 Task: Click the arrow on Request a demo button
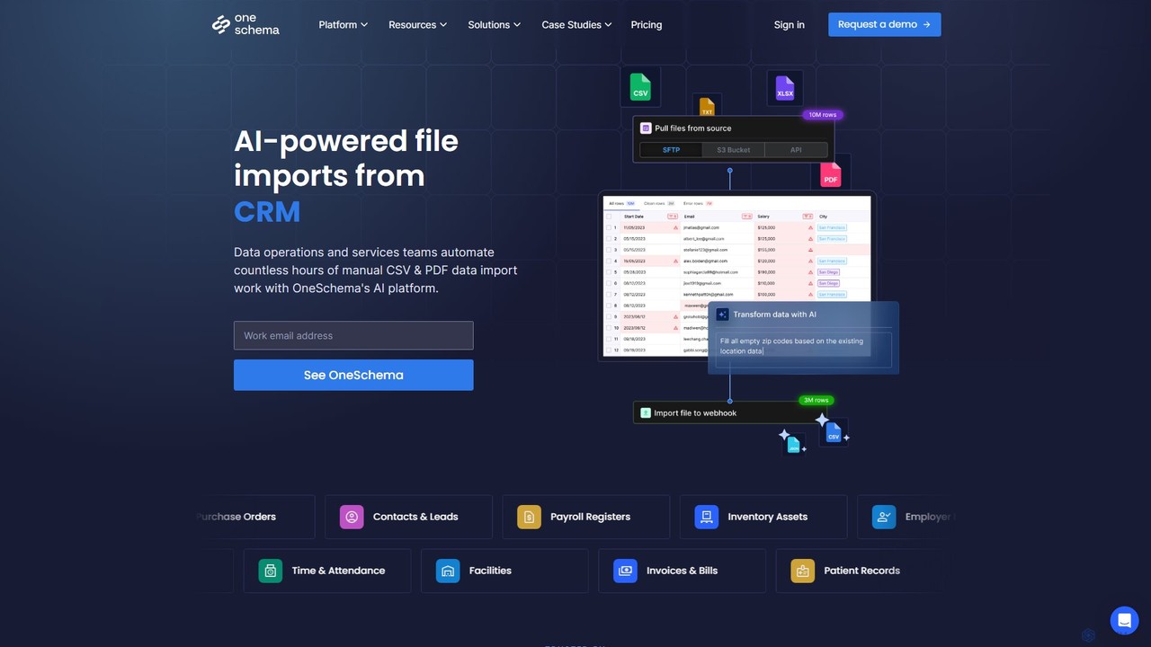927,25
